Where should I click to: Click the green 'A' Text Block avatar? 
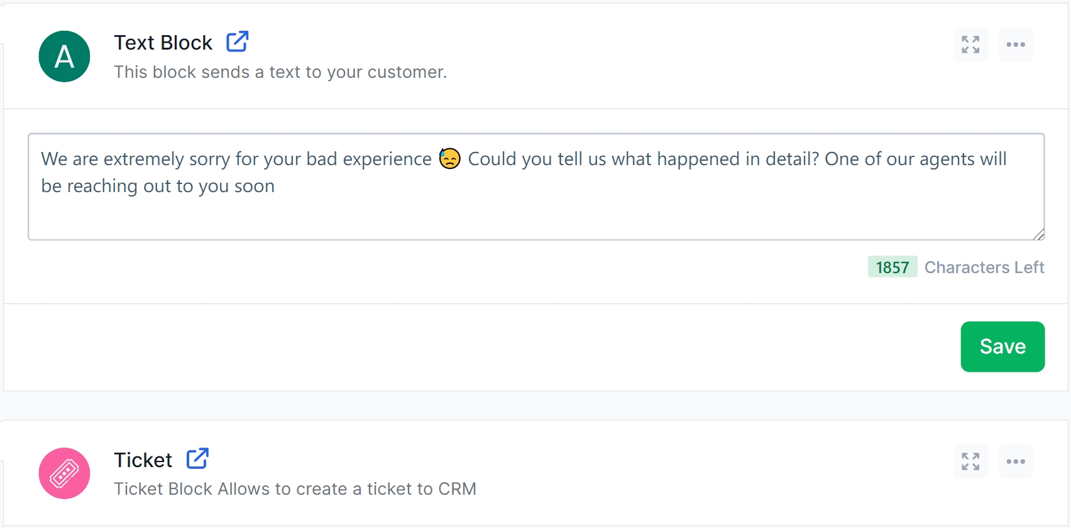(x=64, y=57)
